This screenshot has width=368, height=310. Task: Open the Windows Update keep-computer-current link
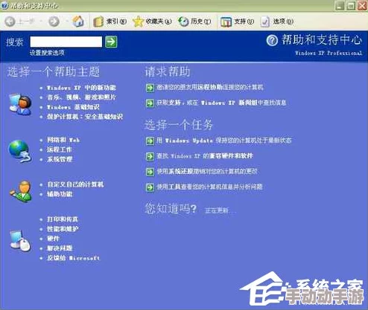pos(224,141)
